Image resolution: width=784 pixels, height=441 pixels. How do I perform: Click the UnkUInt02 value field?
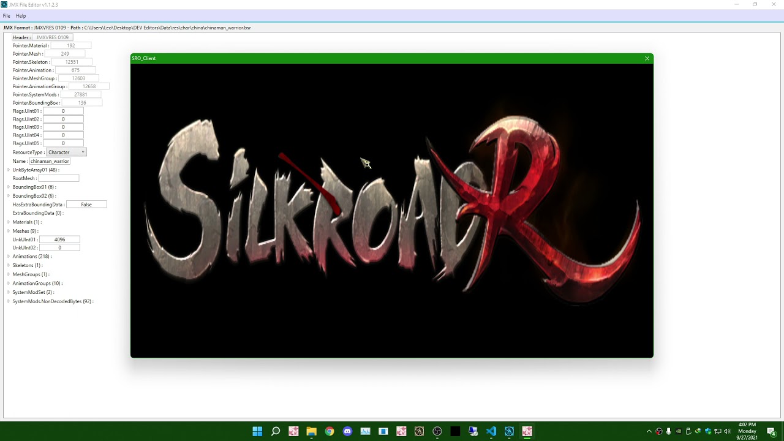pos(59,247)
